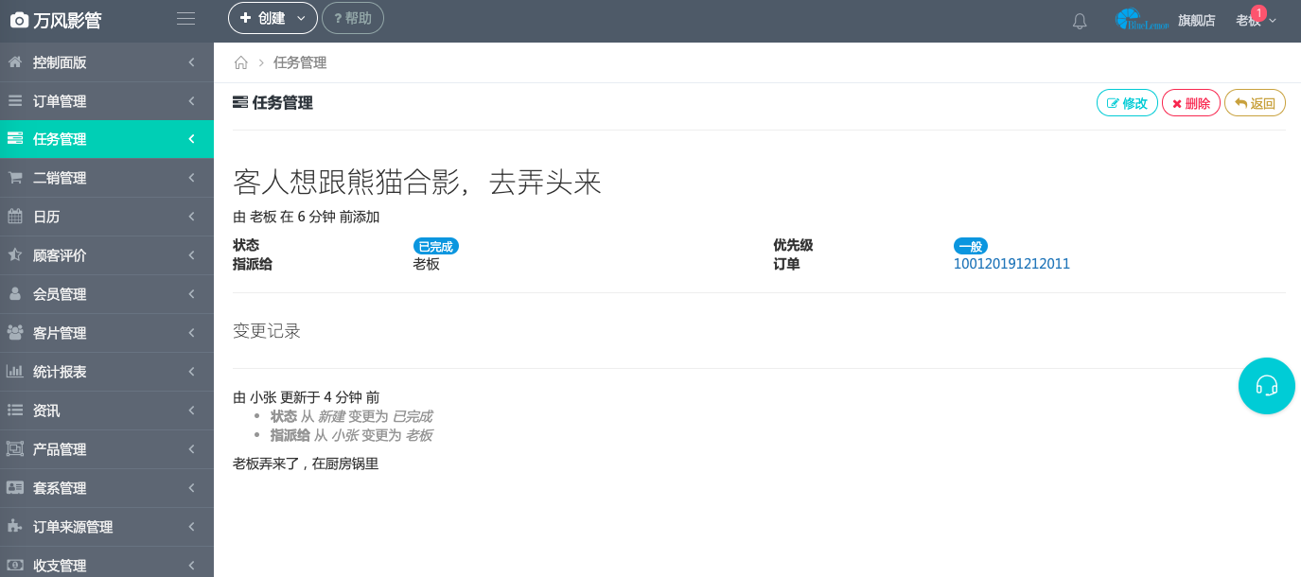Select the 控制面板 dashboard icon
The image size is (1301, 577).
(15, 61)
